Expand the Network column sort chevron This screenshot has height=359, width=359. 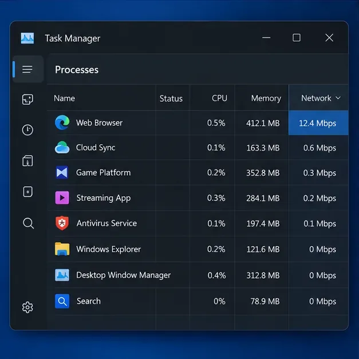click(338, 98)
